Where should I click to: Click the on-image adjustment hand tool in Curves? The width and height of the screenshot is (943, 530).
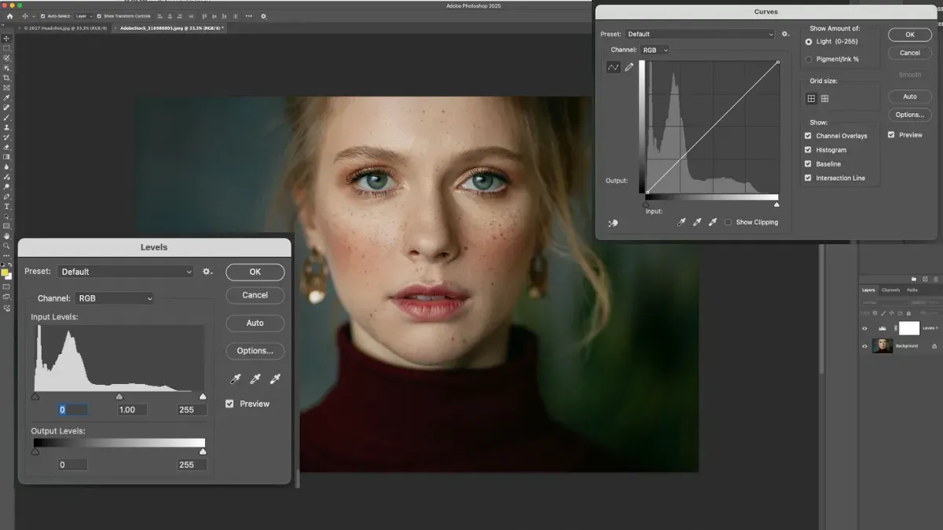pyautogui.click(x=613, y=223)
